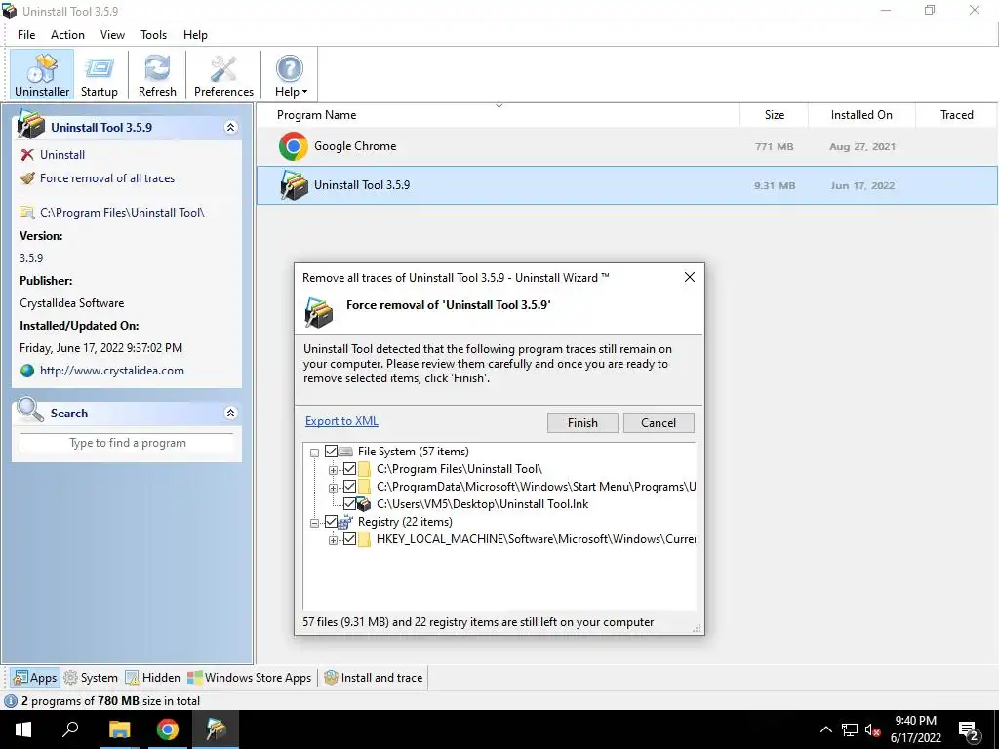999x749 pixels.
Task: Close the Uninstall Wizard dialog
Action: click(x=690, y=278)
